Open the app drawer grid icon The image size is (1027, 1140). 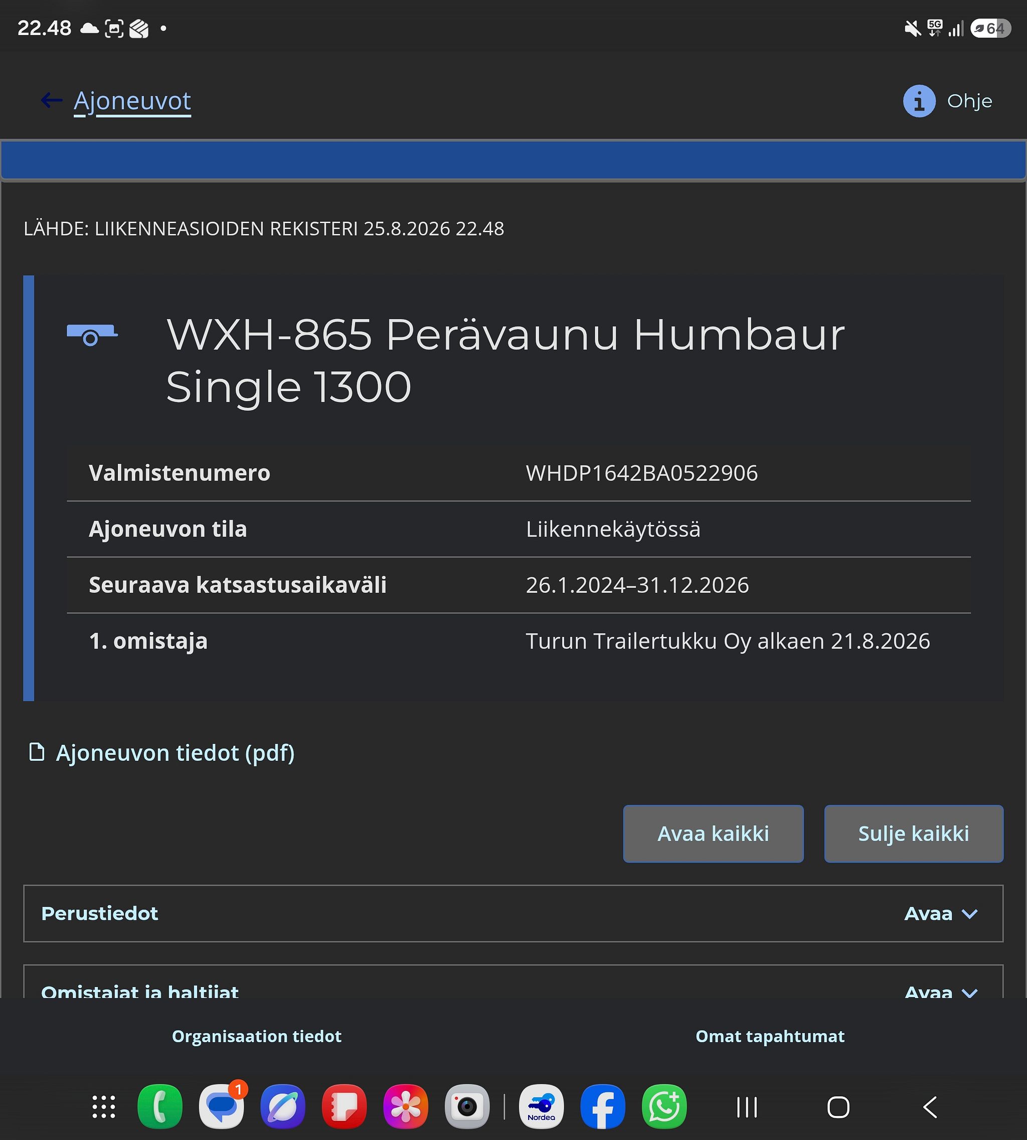104,1107
